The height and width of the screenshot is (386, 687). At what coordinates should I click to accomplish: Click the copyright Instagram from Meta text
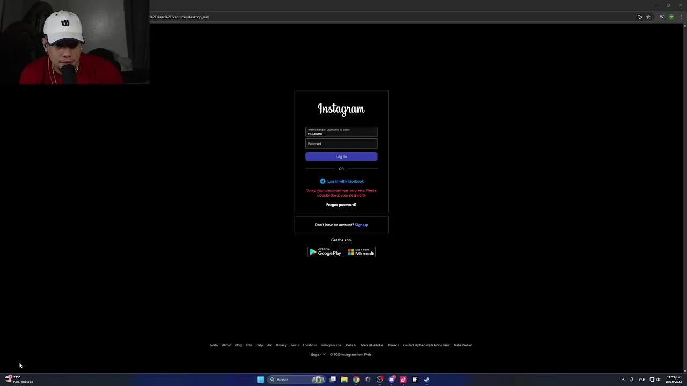pyautogui.click(x=351, y=354)
